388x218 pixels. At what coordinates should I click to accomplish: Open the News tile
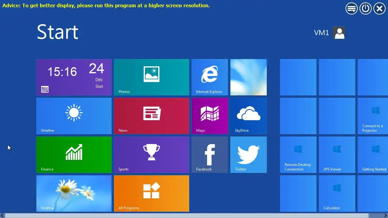tap(152, 116)
